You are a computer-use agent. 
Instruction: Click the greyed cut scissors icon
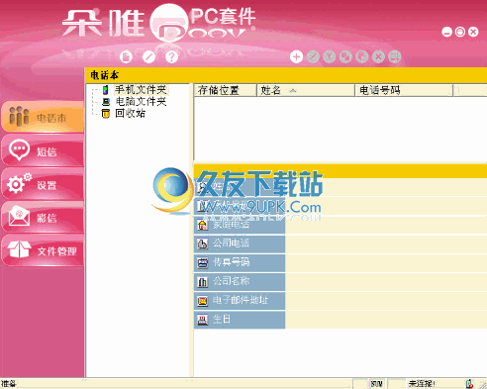coord(329,56)
